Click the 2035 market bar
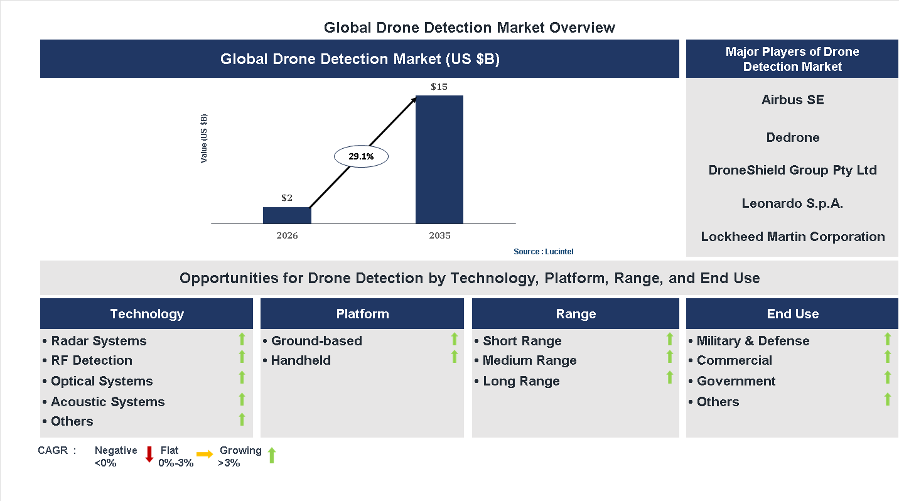 [x=439, y=160]
